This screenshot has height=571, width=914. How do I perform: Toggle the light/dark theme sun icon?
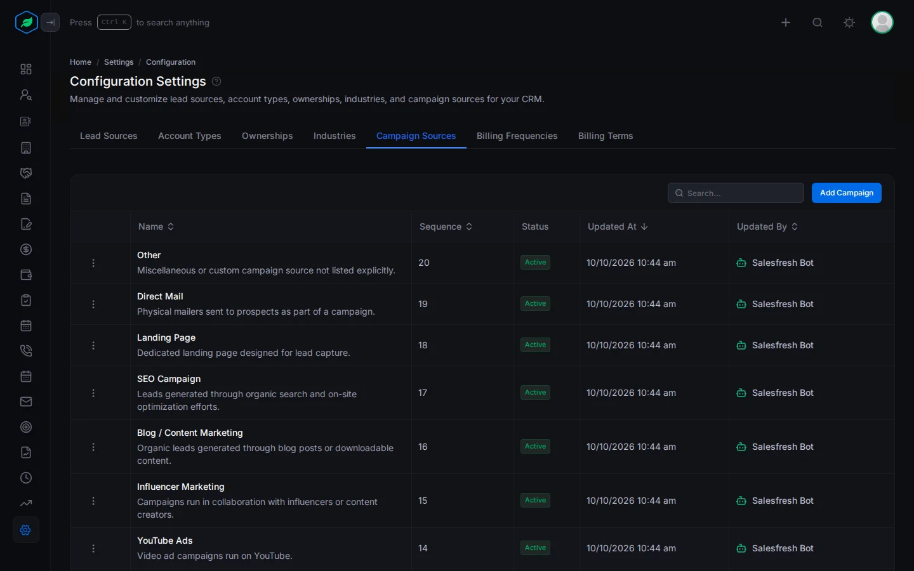[849, 22]
